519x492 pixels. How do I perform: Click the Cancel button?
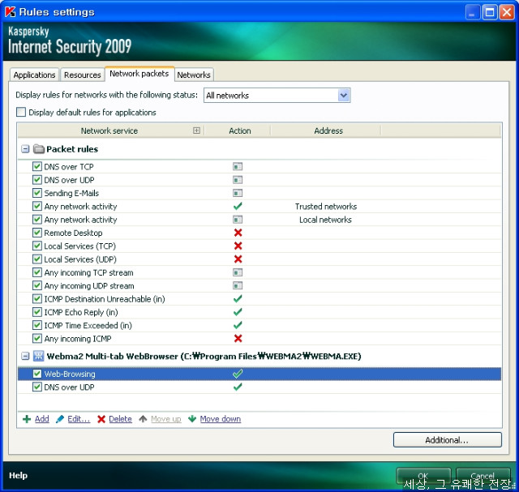(x=483, y=476)
